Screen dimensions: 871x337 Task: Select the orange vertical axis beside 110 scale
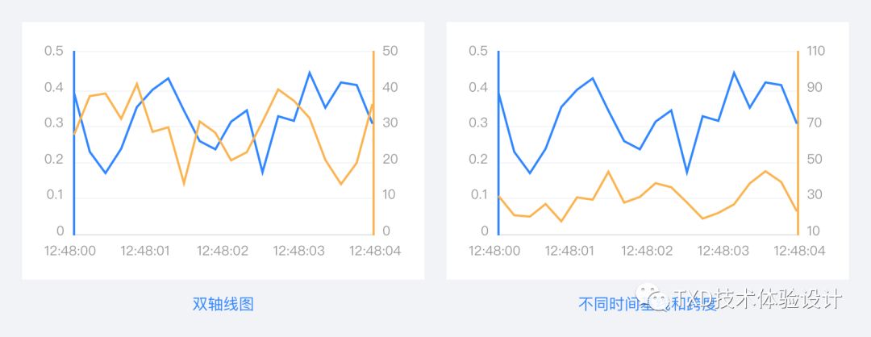point(798,143)
